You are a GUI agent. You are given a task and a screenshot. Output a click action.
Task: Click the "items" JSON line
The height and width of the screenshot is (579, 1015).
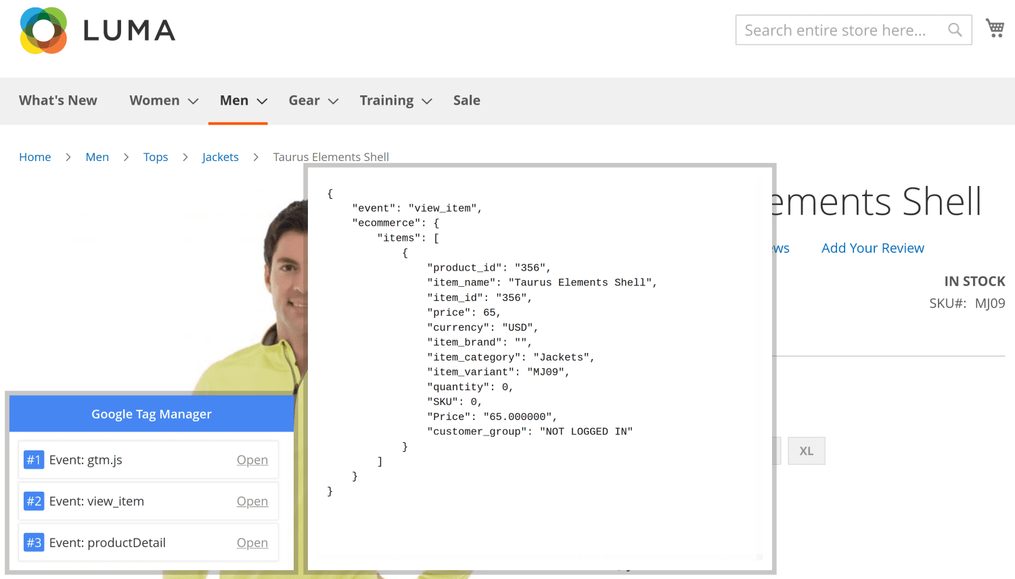(x=408, y=238)
